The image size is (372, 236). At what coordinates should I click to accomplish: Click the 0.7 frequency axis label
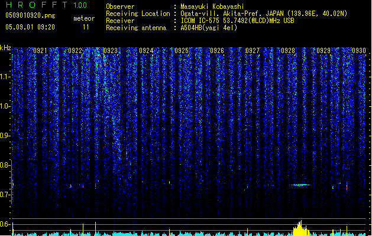[x=5, y=195]
